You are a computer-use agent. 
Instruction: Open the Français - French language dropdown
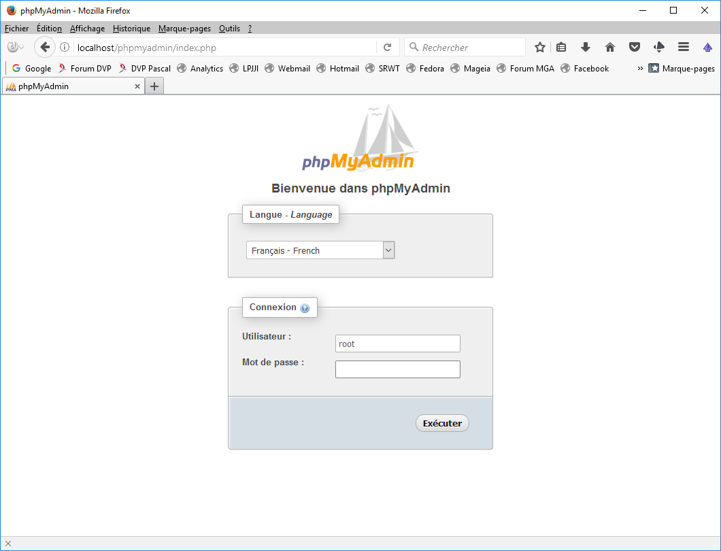320,250
